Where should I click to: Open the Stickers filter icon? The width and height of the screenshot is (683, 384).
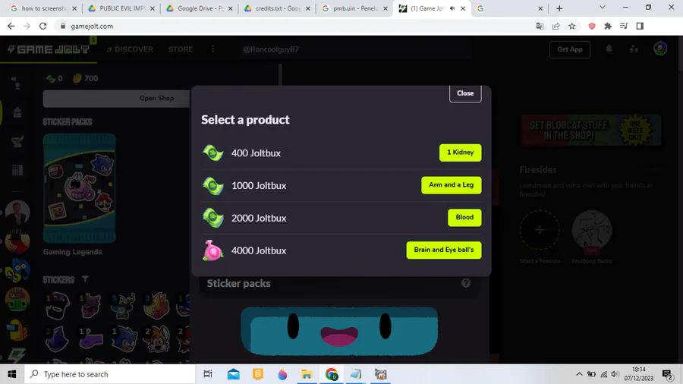pos(85,279)
